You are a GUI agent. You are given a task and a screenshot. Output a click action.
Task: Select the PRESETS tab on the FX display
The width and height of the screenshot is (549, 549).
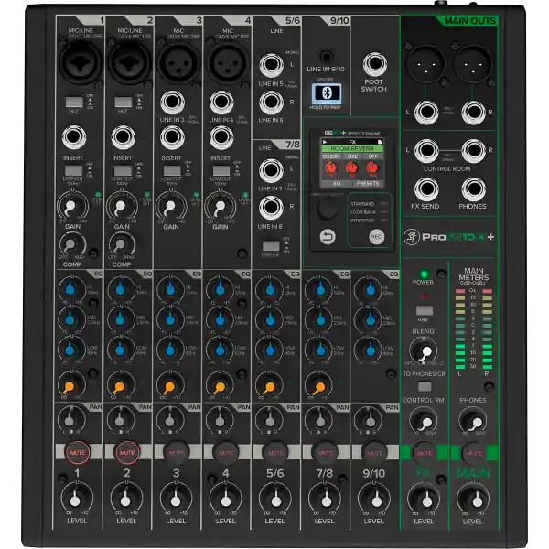[x=368, y=184]
